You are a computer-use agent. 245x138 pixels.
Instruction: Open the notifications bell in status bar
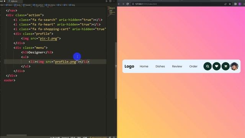click(114, 137)
